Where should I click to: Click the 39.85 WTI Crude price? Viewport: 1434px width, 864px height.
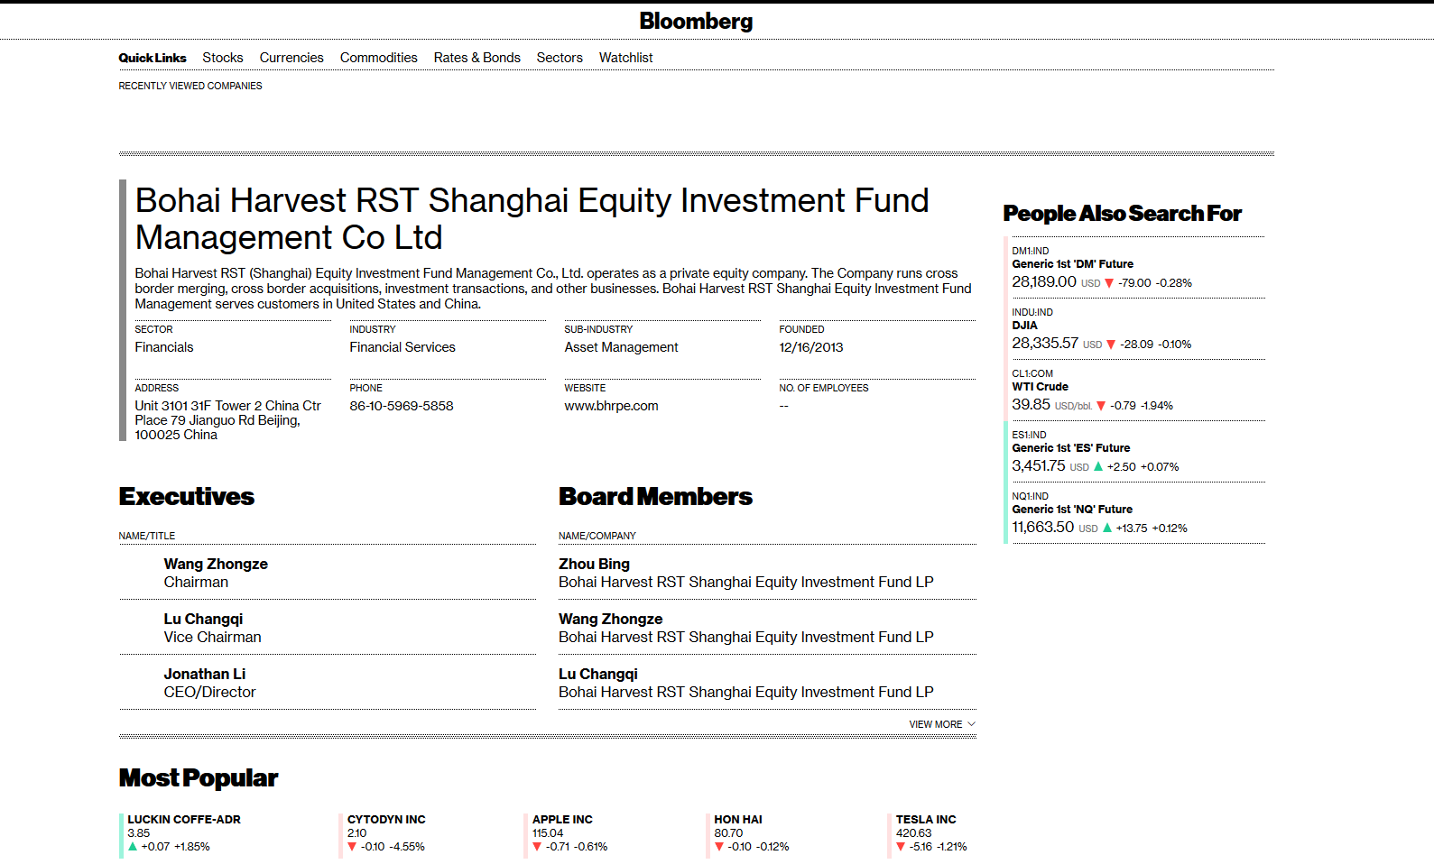pos(1032,405)
